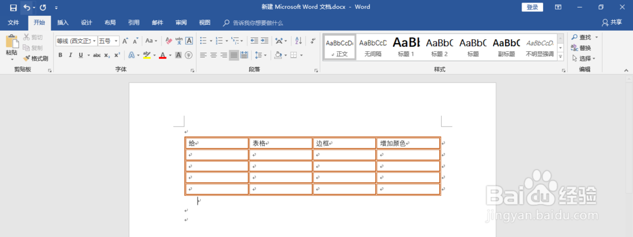Switch to the 插入 ribbon tab
This screenshot has height=237, width=633.
pyautogui.click(x=63, y=23)
